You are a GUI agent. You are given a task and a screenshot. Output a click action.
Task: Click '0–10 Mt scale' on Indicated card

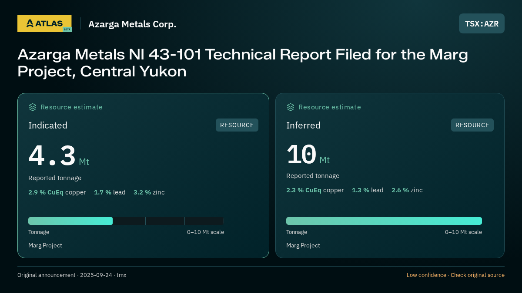205,232
